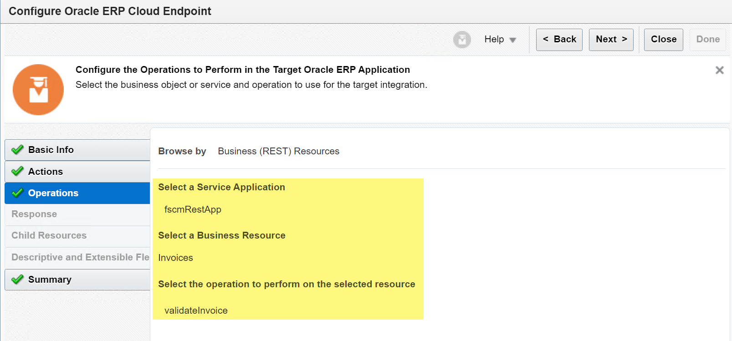732x341 pixels.
Task: Dismiss the info banner with the X
Action: click(x=719, y=70)
